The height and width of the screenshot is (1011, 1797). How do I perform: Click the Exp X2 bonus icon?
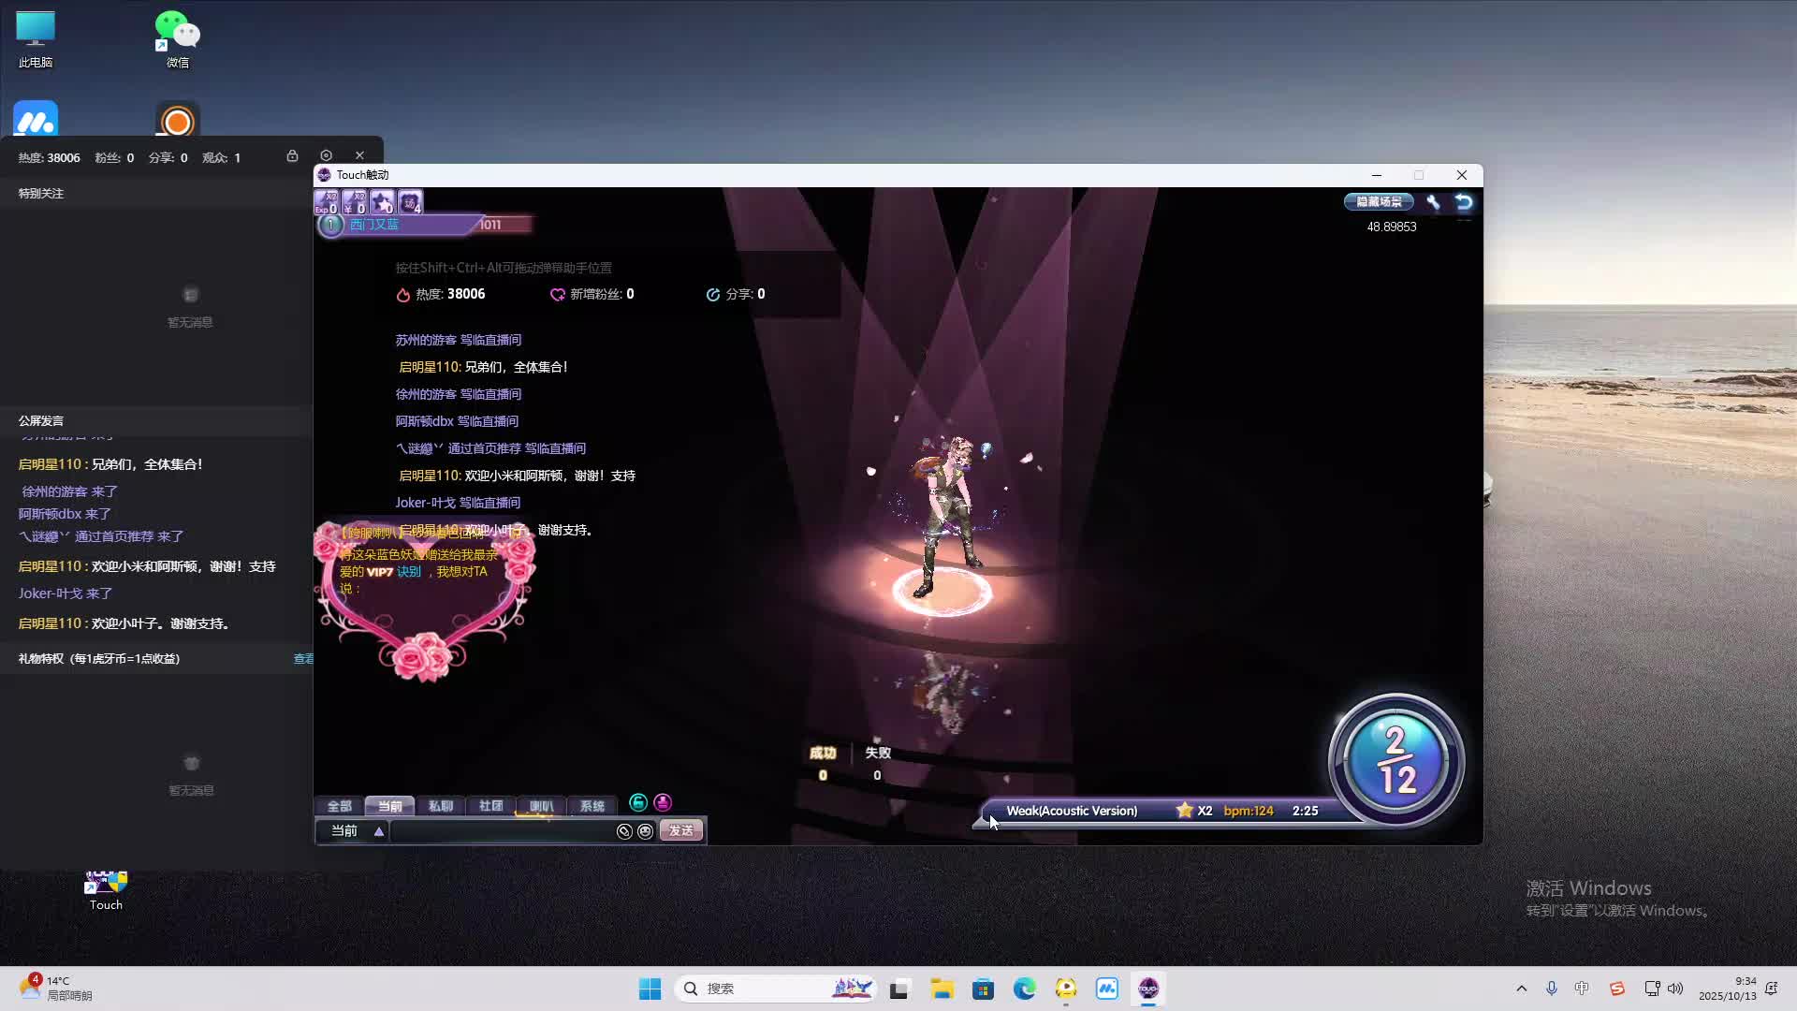(x=326, y=202)
